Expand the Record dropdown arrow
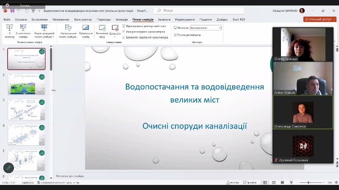Image resolution: width=339 pixels, height=190 pixels. (x=115, y=33)
